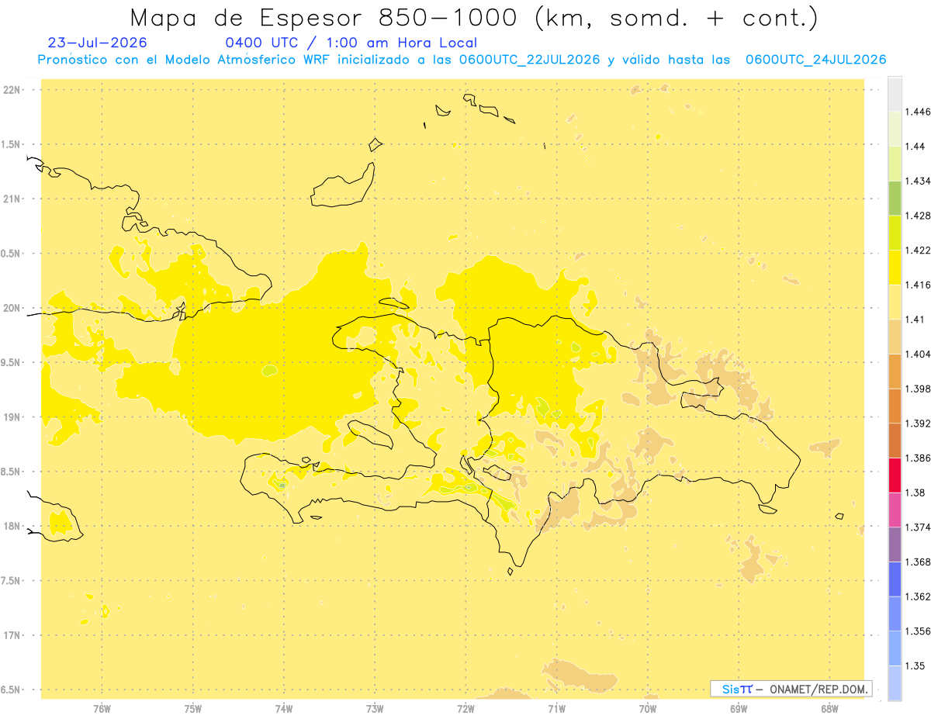Click the colorbar value 1.35

(915, 665)
